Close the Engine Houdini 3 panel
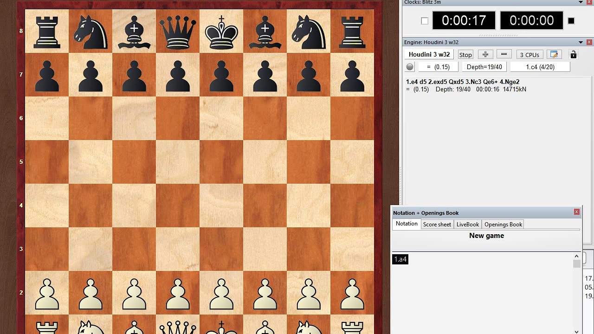 click(589, 42)
